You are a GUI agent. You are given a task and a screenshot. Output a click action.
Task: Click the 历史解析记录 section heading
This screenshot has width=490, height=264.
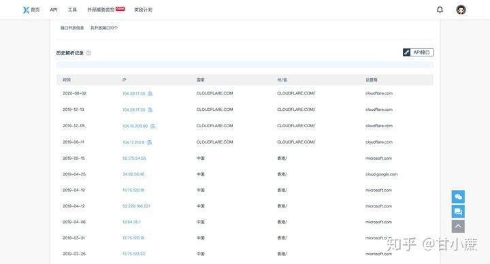point(70,53)
